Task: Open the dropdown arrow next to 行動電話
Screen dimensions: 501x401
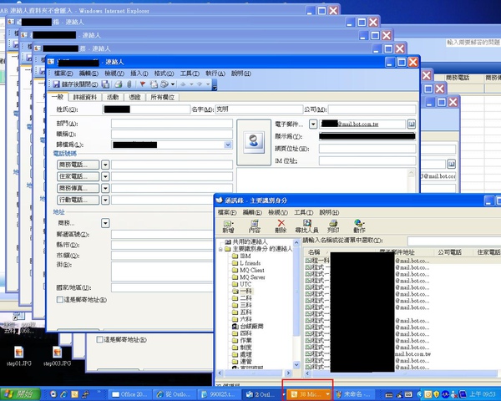Action: [x=105, y=200]
